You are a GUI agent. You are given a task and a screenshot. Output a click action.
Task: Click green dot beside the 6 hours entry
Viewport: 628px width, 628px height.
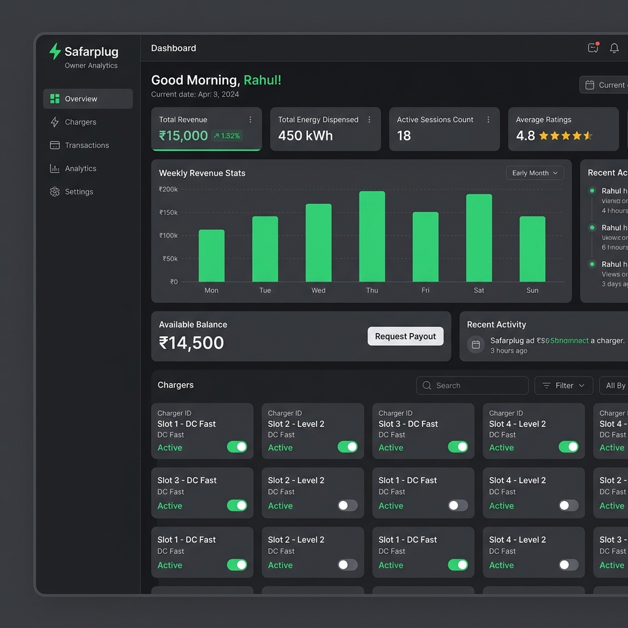pyautogui.click(x=592, y=228)
